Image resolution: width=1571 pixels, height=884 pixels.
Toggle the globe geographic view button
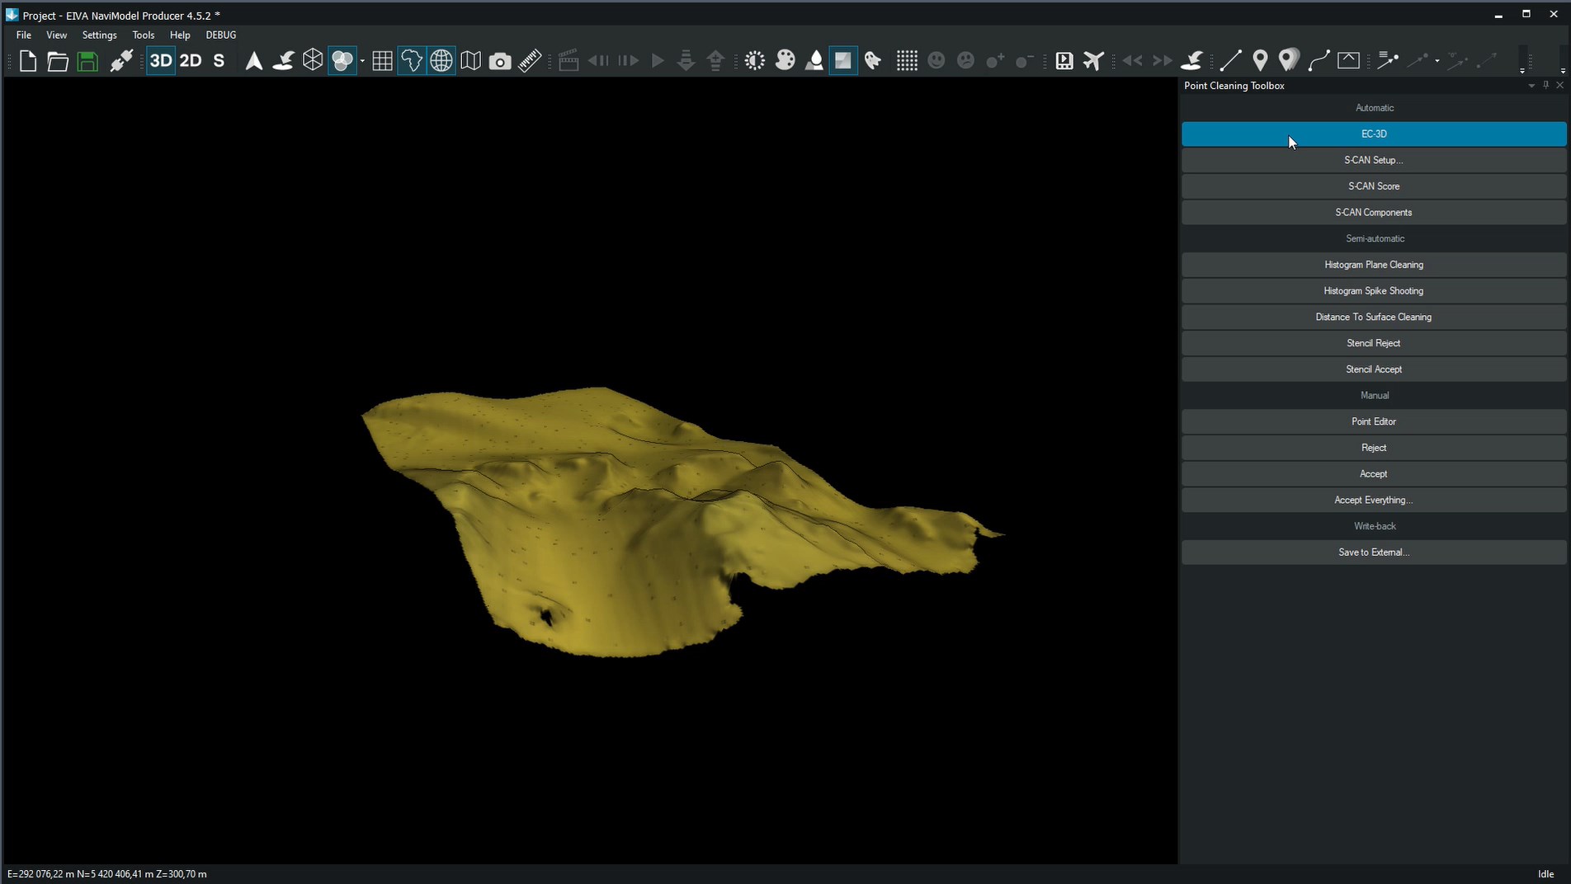pos(441,60)
